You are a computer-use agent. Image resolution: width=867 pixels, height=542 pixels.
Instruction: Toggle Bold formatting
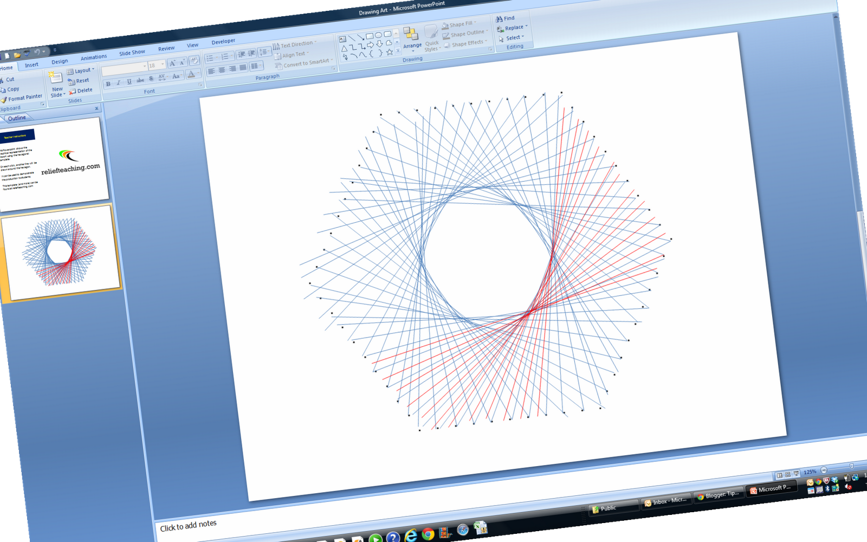[108, 83]
